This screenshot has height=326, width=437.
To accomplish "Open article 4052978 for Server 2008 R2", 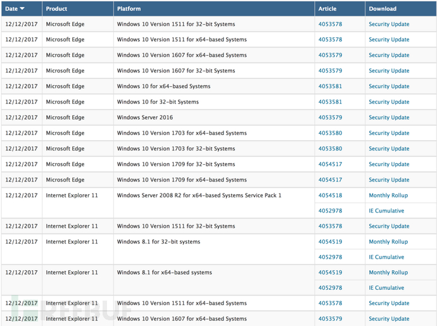I will (330, 211).
